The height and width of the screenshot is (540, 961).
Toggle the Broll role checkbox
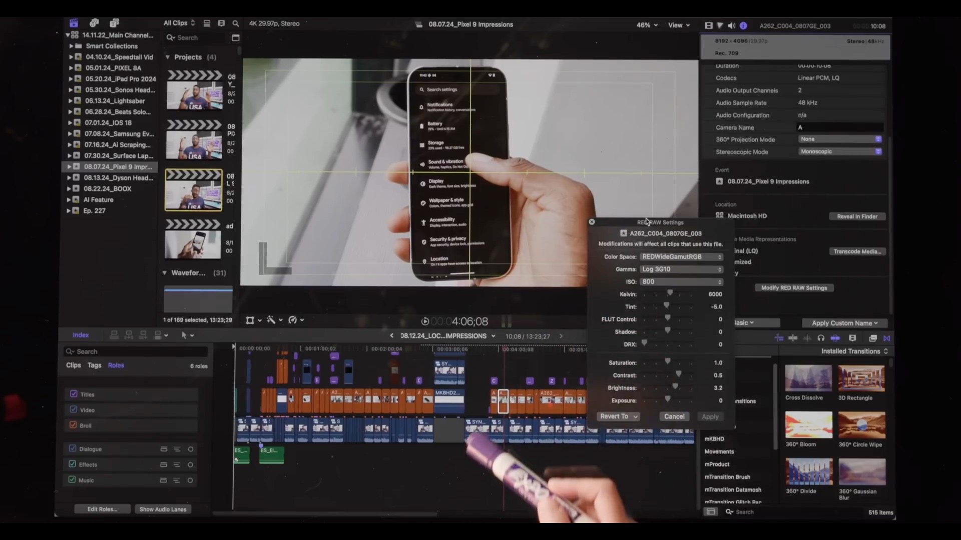74,425
